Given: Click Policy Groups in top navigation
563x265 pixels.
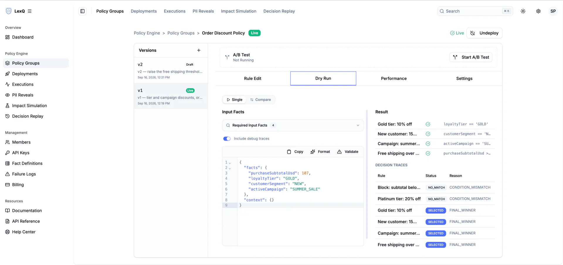Looking at the screenshot, I should [110, 11].
